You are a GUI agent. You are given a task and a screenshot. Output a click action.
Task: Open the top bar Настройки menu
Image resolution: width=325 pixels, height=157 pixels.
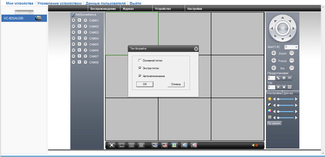195,9
